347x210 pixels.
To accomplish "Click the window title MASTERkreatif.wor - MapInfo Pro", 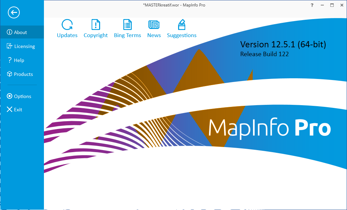I will click(x=174, y=5).
